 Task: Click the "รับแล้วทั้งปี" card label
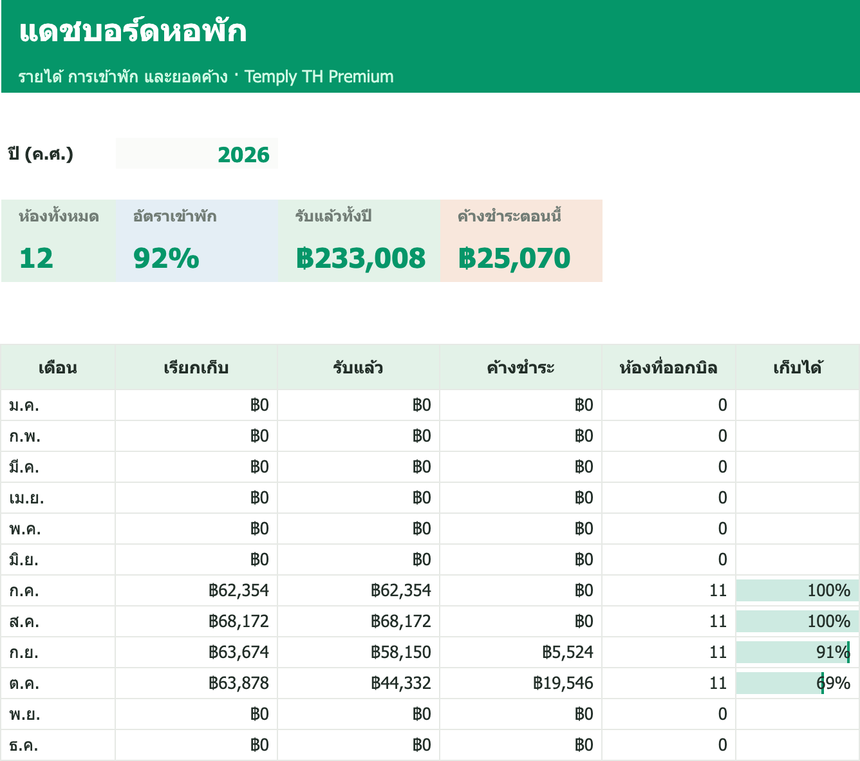(x=333, y=216)
